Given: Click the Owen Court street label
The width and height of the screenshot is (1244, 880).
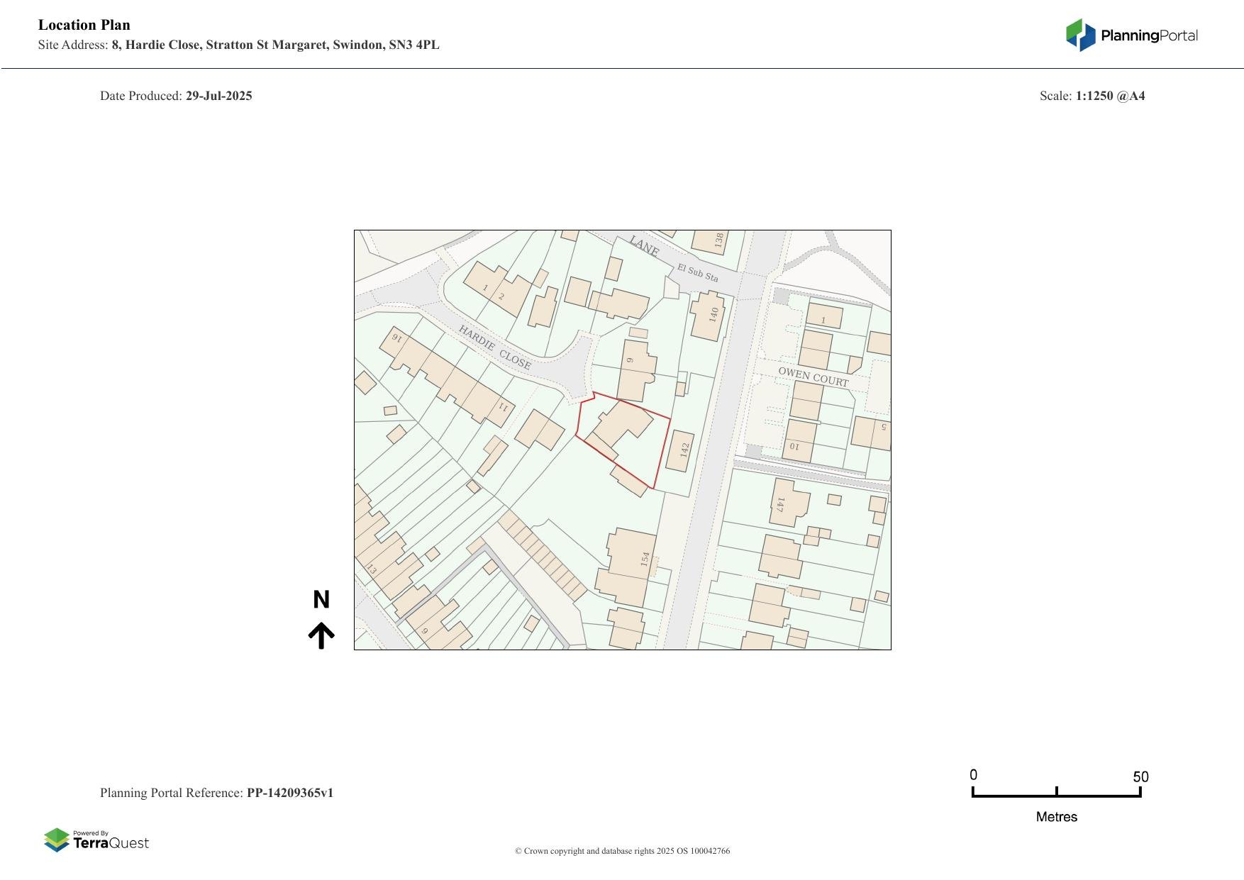Looking at the screenshot, I should coord(813,377).
